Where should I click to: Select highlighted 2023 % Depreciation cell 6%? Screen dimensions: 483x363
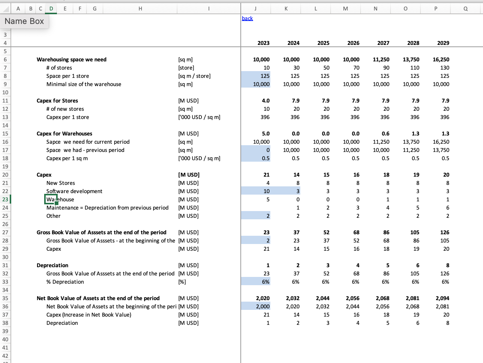click(x=256, y=282)
